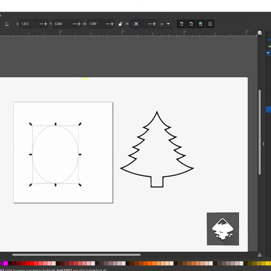Pick the vivid orange palette swatch
Viewport: 271px width, 271px height.
tap(149, 263)
